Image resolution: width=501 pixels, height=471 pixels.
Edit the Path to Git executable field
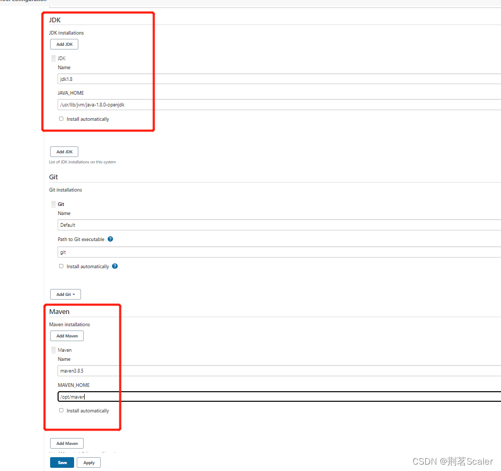(x=277, y=252)
